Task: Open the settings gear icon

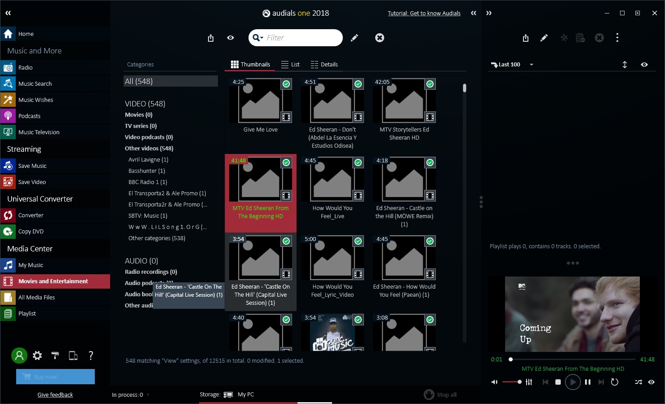Action: [37, 356]
